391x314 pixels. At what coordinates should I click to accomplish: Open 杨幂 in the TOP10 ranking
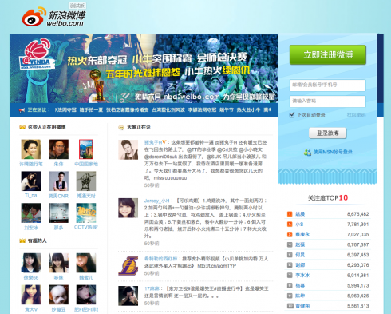[x=300, y=285]
